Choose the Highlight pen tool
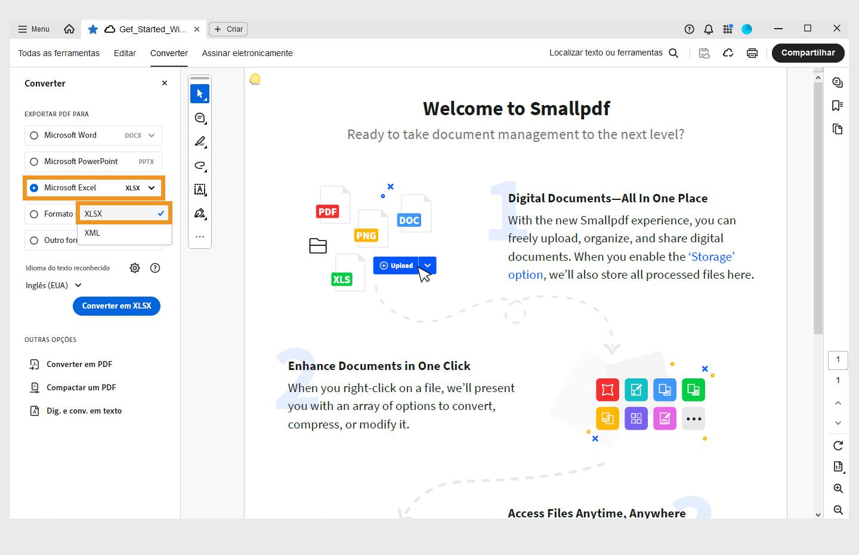 coord(200,141)
